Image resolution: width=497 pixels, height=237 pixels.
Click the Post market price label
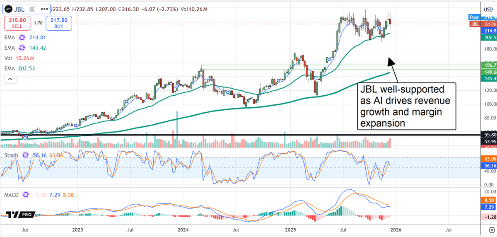(x=475, y=17)
